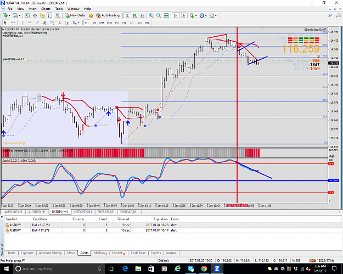Screen dimensions: 343x274
Task: Toggle chart auto scroll
Action: coord(176,15)
